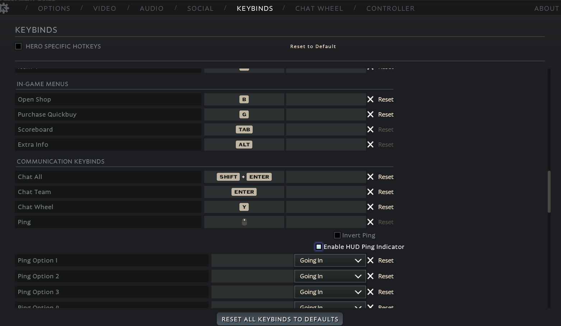Screen dimensions: 561x326
Task: Reset the Chat All keybind
Action: click(x=386, y=177)
